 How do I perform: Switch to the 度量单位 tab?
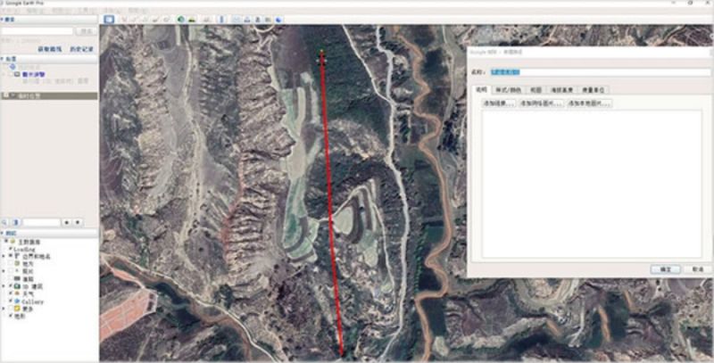tap(593, 89)
